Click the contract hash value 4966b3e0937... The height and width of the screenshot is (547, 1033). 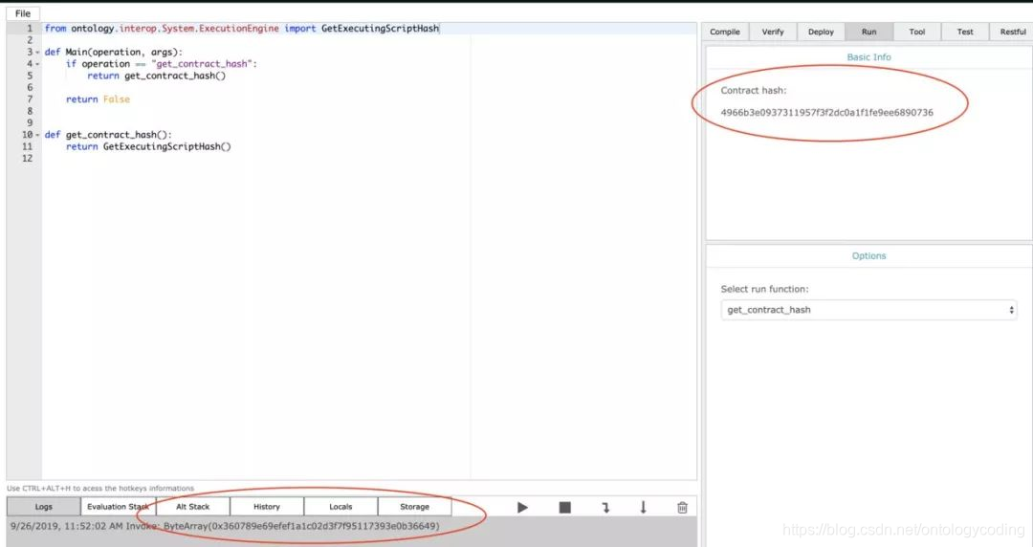click(826, 113)
